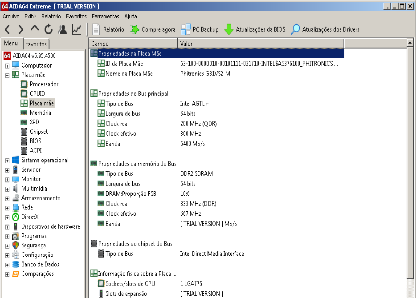
Task: Select the CPUID icon in the tree
Action: tap(24, 93)
